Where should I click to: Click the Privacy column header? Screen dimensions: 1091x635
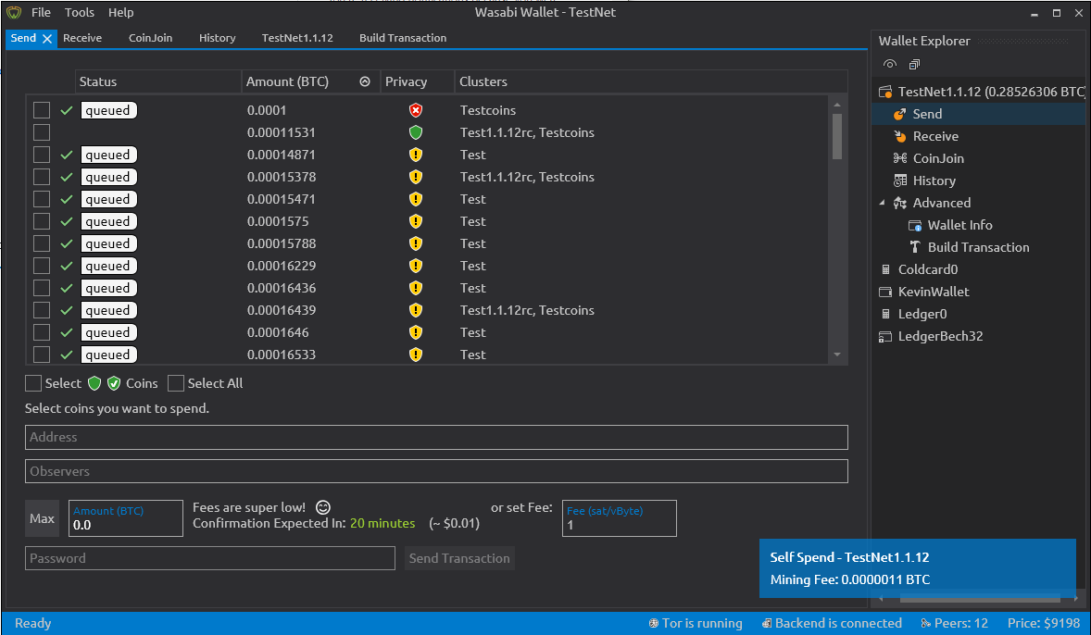pyautogui.click(x=417, y=81)
